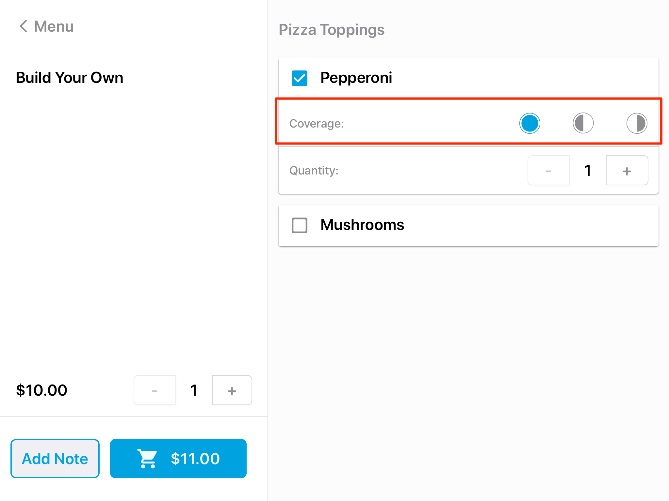The width and height of the screenshot is (669, 501).
Task: Go back via the Menu text
Action: 54,26
